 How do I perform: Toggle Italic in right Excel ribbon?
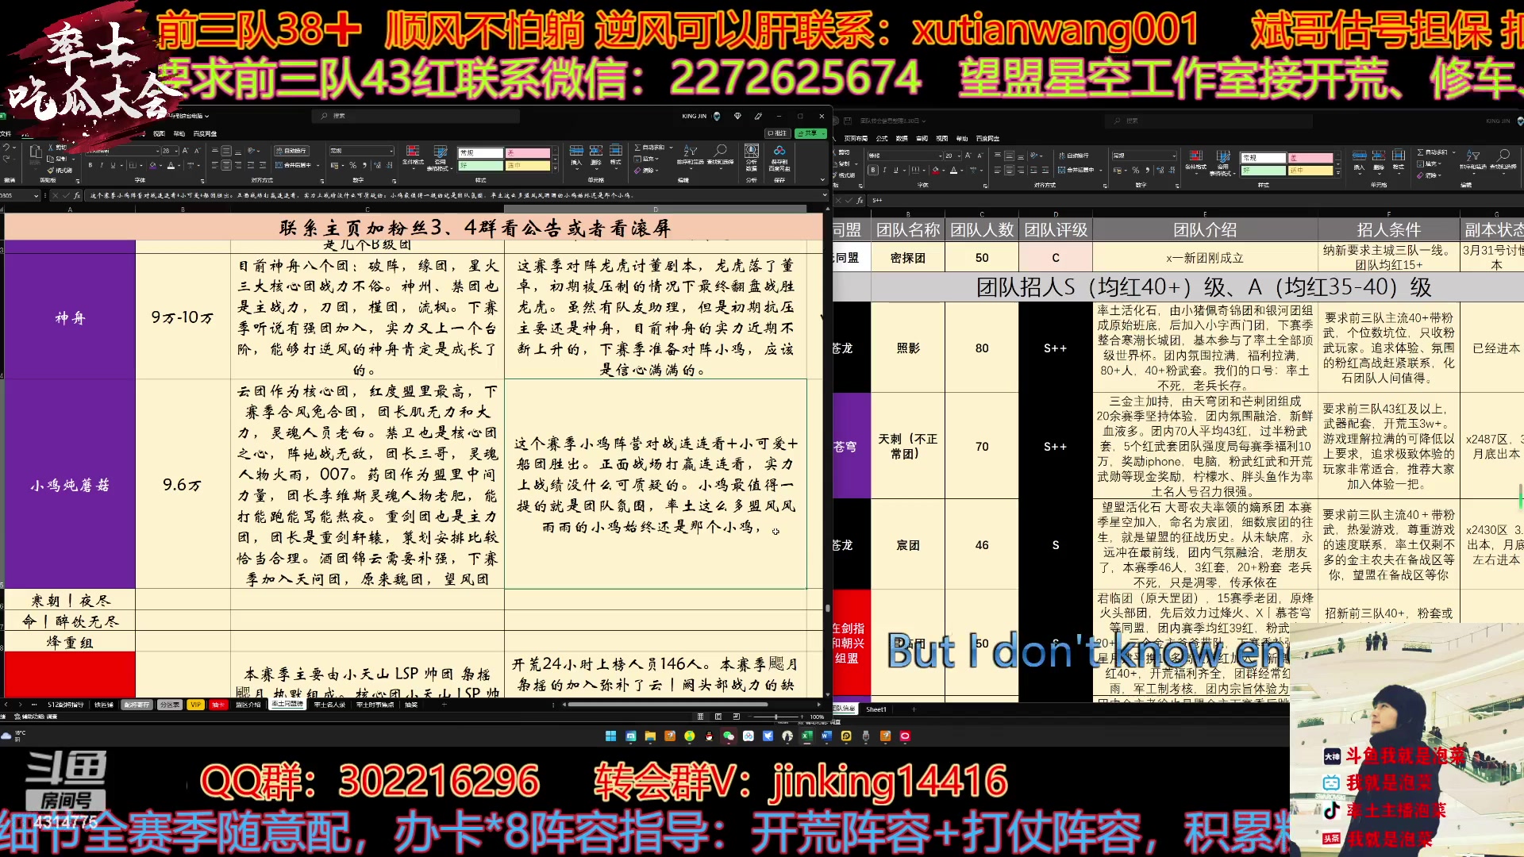click(884, 170)
